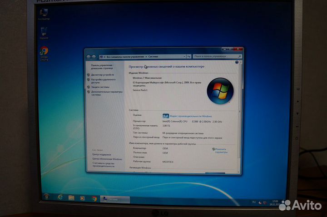Click the Windows logo image in System window

(x=220, y=91)
